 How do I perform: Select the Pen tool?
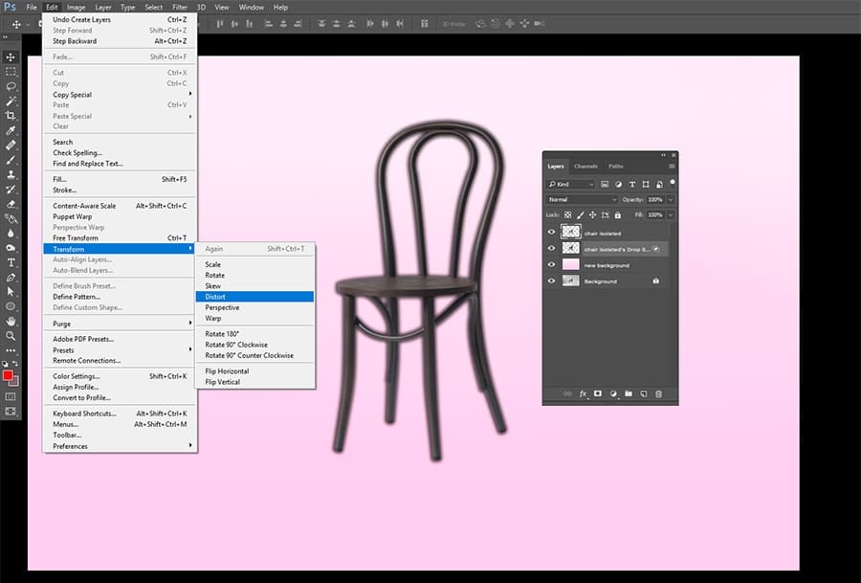click(11, 277)
